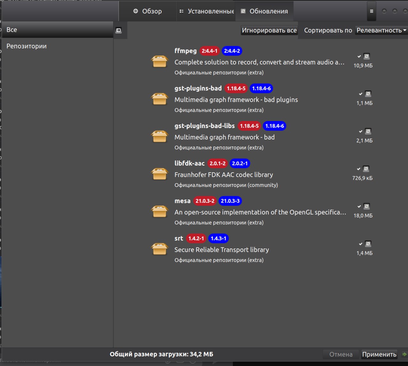Viewport: 408px width, 366px height.
Task: Switch to the Обзор tab
Action: [148, 11]
